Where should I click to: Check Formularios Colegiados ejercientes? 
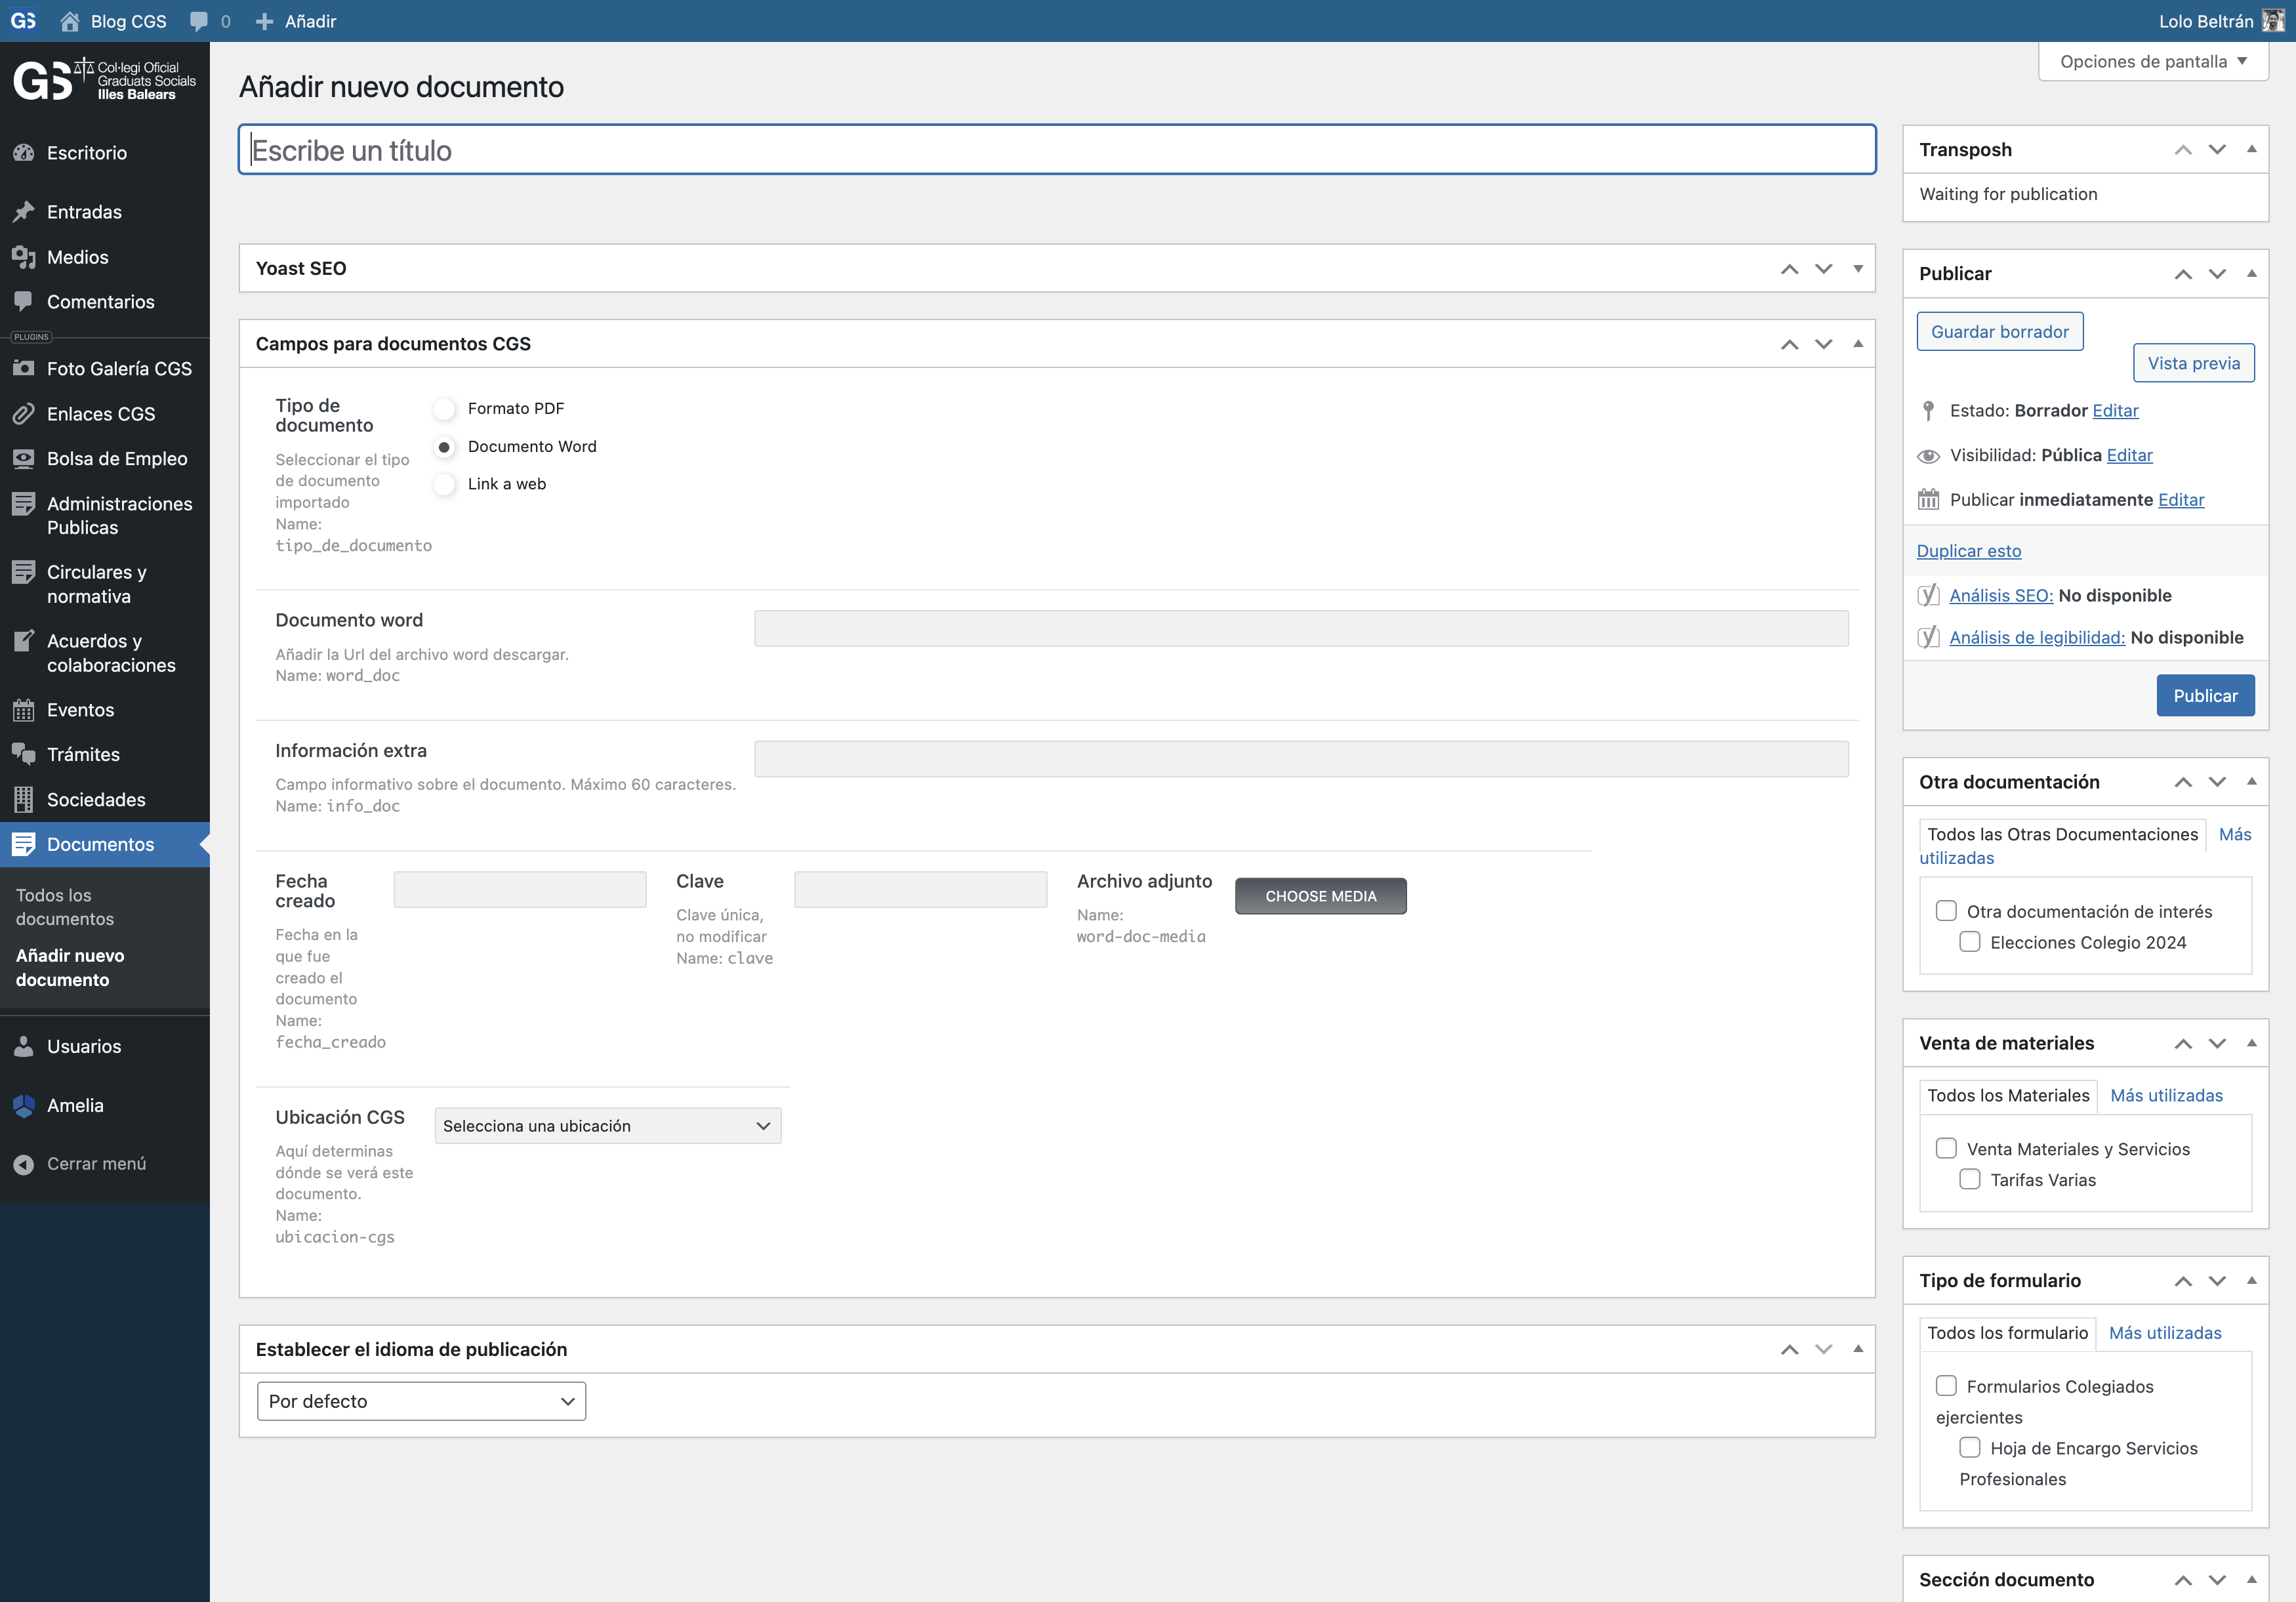[1946, 1386]
